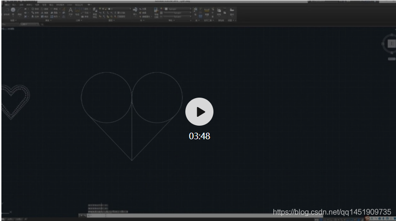Select the Dimension tool icon
Image resolution: width=396 pixels, height=221 pixels.
tap(77, 10)
